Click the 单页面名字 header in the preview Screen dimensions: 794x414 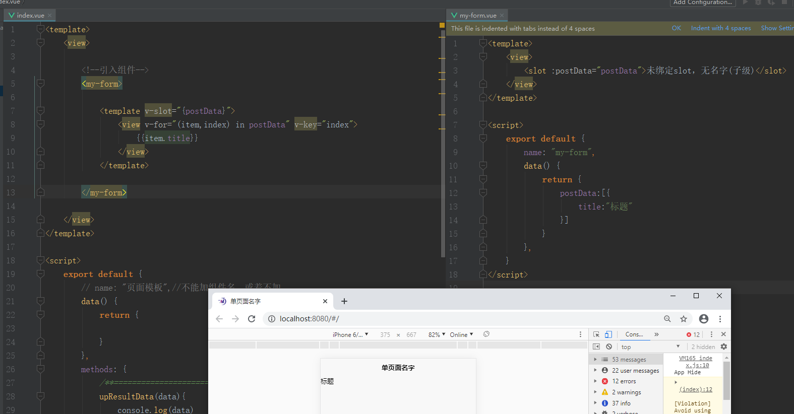click(x=398, y=368)
